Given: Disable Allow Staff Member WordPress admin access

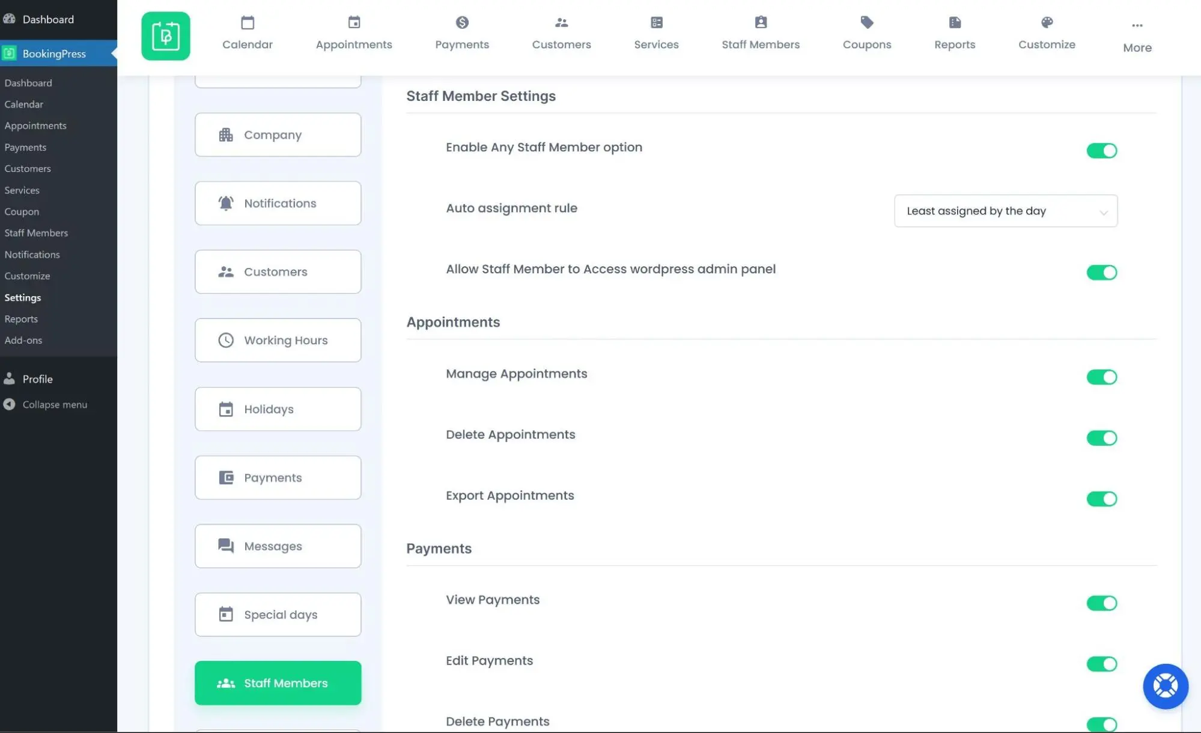Looking at the screenshot, I should pyautogui.click(x=1101, y=272).
